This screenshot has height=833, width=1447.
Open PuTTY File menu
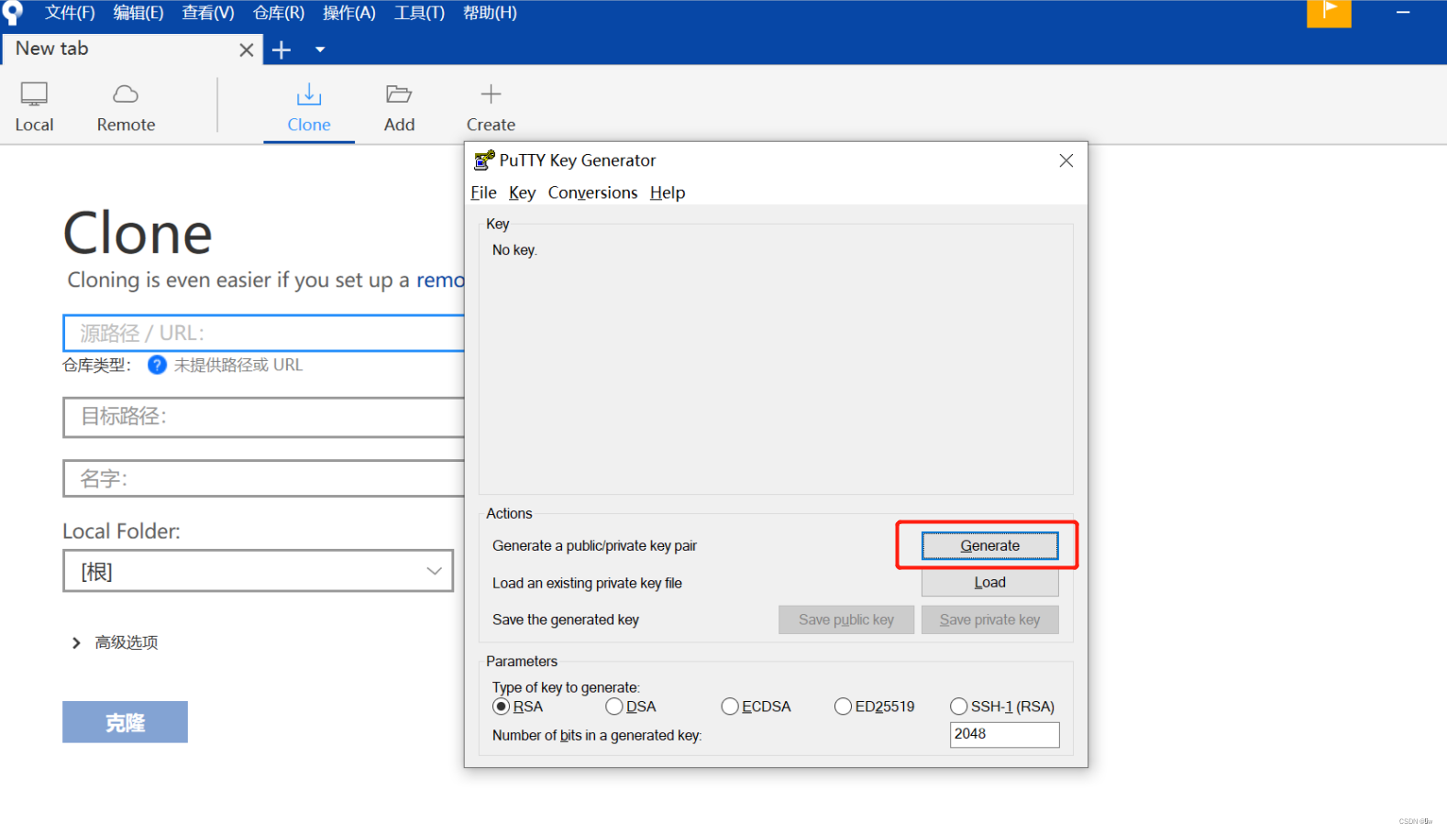(483, 192)
